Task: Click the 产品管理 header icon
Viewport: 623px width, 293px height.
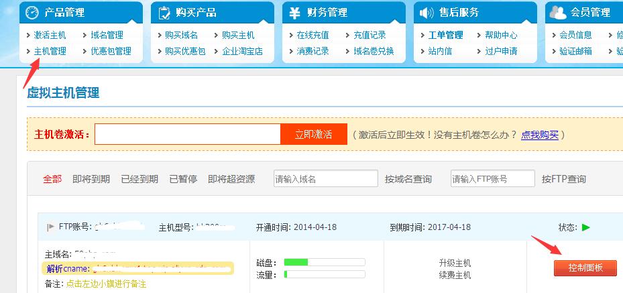Action: click(x=31, y=13)
